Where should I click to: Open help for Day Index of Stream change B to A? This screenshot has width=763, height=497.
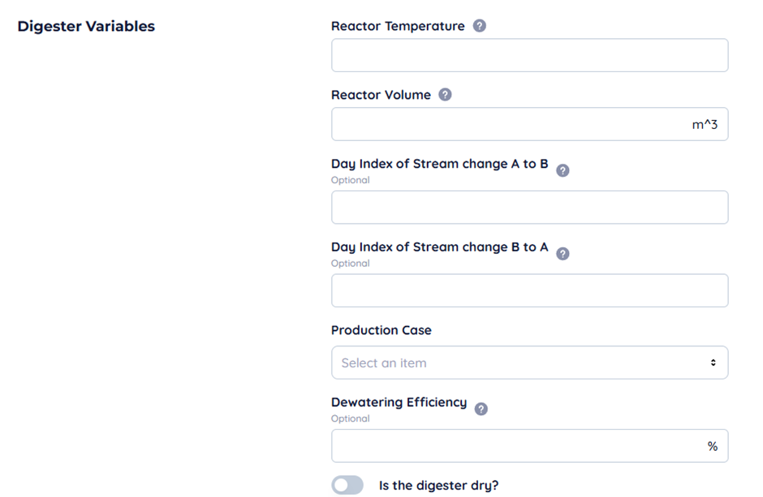[x=563, y=253]
